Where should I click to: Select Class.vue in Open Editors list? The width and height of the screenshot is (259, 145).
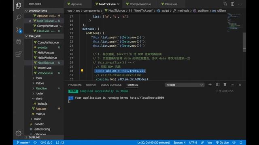point(44,31)
